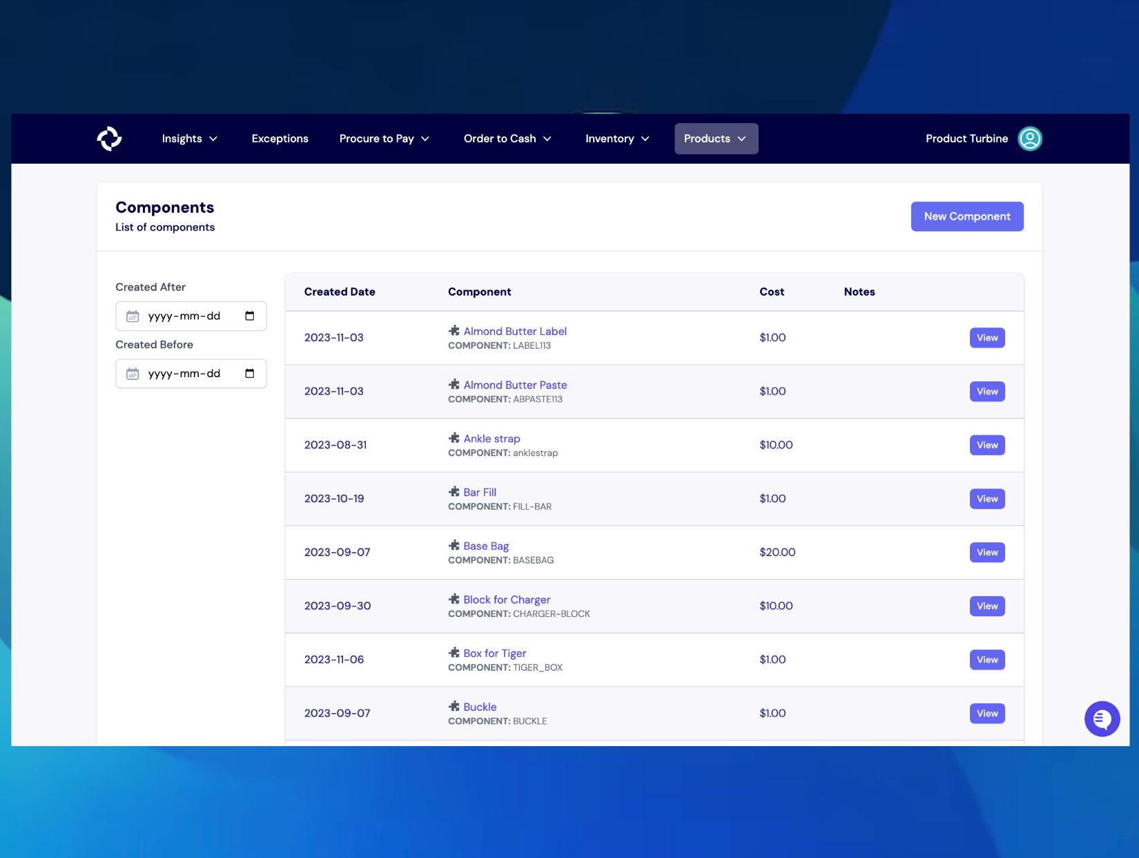This screenshot has width=1139, height=858.
Task: Click the company logo icon in navbar
Action: 109,139
